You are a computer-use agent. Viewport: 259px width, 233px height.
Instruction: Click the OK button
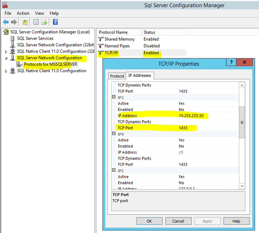click(149, 221)
